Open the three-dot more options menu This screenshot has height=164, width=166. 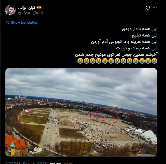[155, 8]
